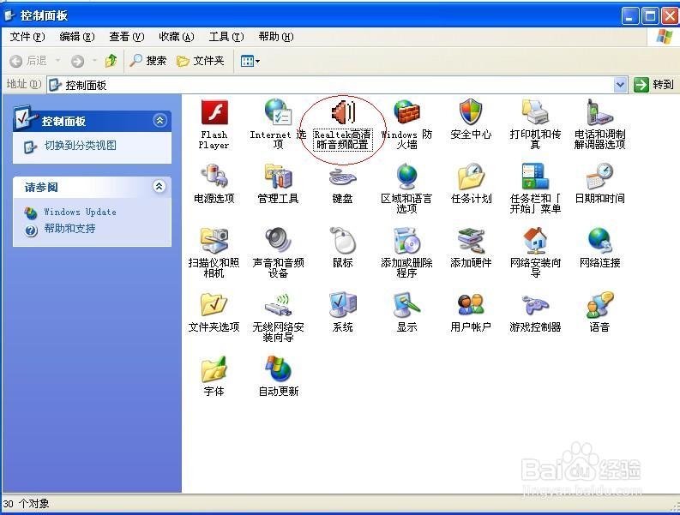Screen dimensions: 680x515
Task: Open 字体 folder icon
Action: [214, 368]
